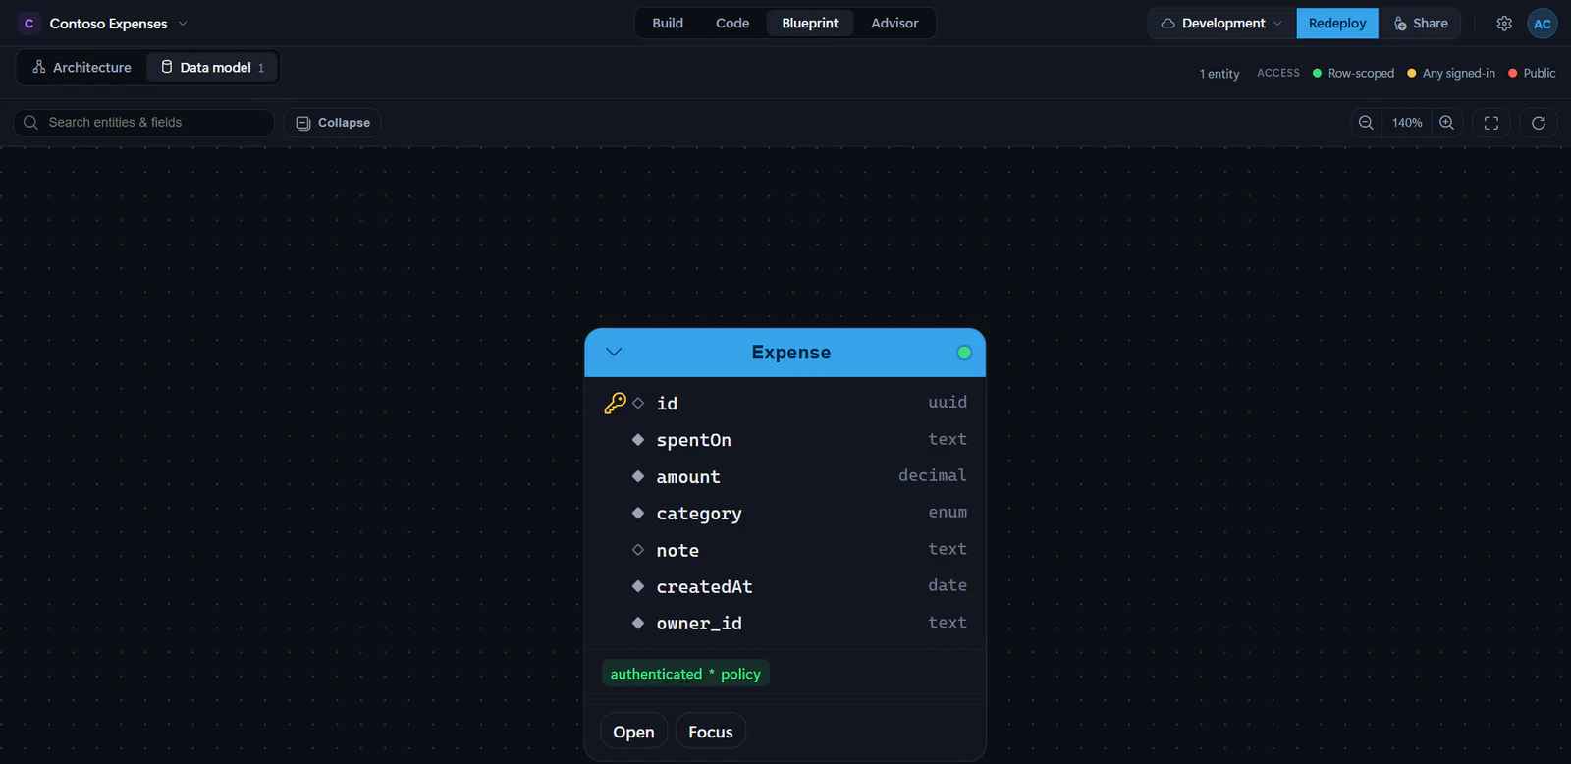
Task: Switch to the Advisor tab
Action: pyautogui.click(x=894, y=24)
